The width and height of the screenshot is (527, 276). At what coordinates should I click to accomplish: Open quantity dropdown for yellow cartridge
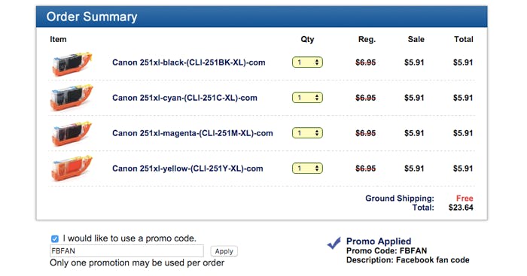(x=307, y=168)
